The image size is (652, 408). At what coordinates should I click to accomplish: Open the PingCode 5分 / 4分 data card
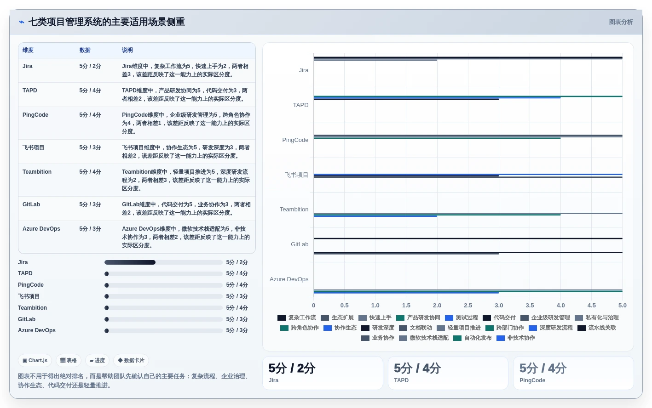(x=573, y=373)
